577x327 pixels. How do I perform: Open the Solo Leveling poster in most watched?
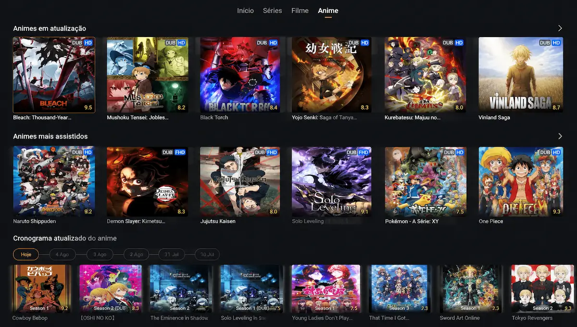point(331,182)
